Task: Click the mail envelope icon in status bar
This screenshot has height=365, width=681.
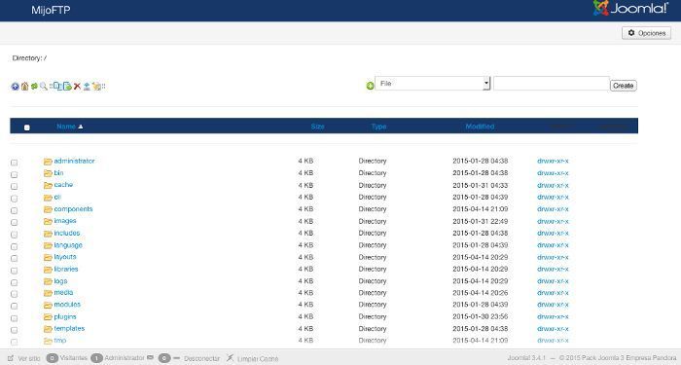Action: (150, 357)
